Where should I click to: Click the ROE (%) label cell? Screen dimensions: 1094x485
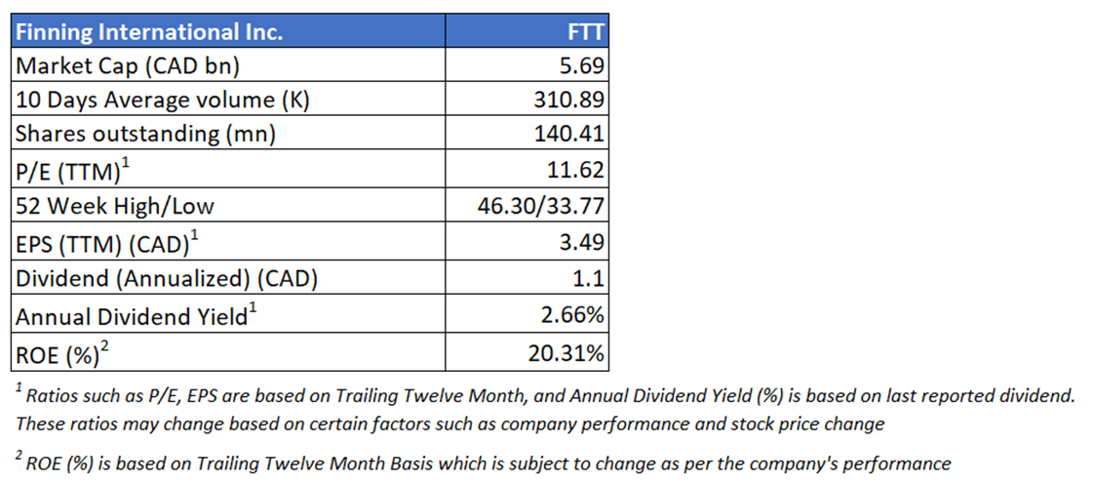click(x=62, y=352)
